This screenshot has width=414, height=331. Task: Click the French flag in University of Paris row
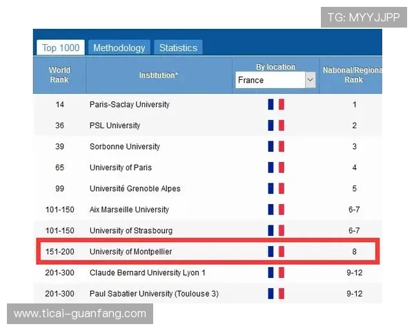pos(276,168)
